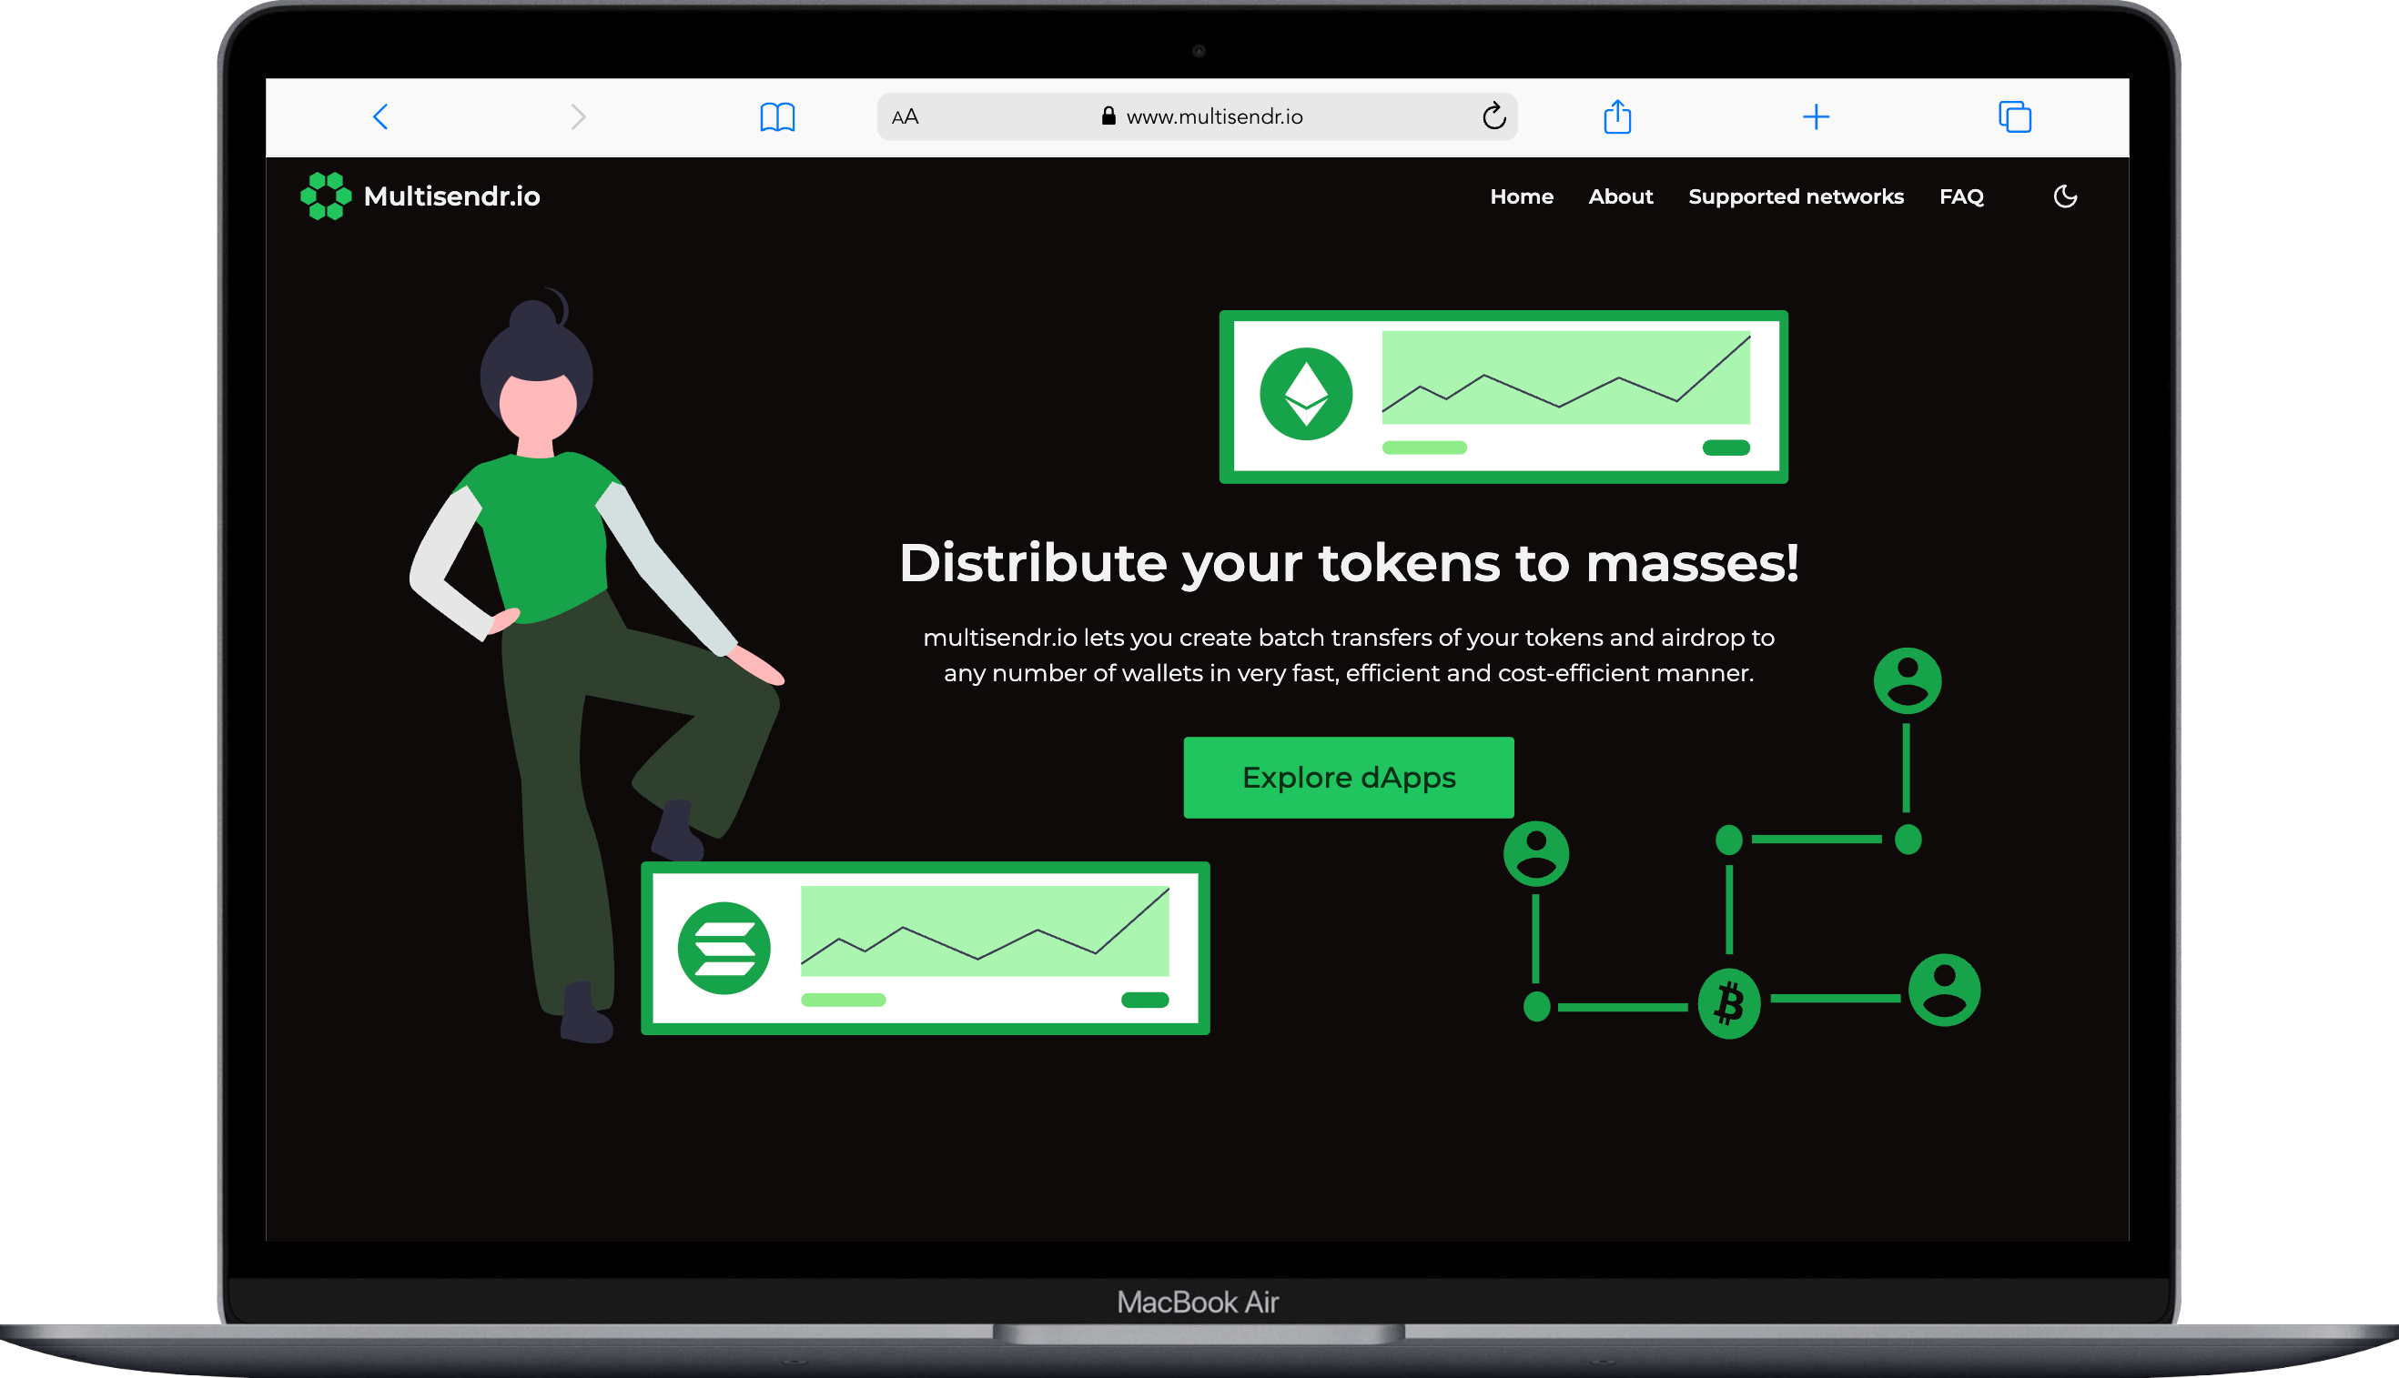Open the About nav item
Screen dimensions: 2399x1378
[1620, 196]
